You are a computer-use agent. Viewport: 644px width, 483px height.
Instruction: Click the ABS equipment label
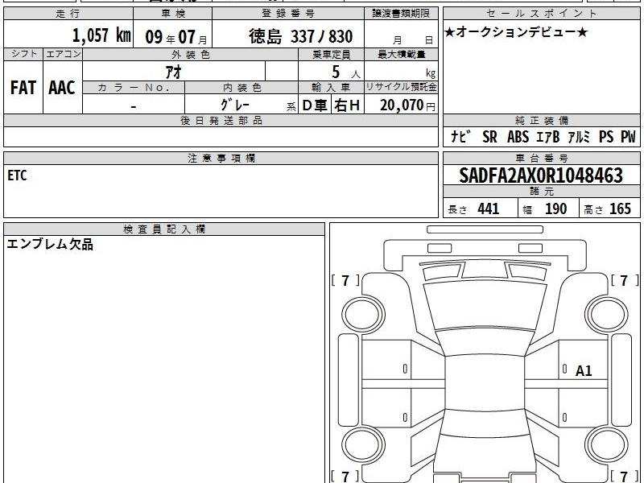(x=518, y=137)
